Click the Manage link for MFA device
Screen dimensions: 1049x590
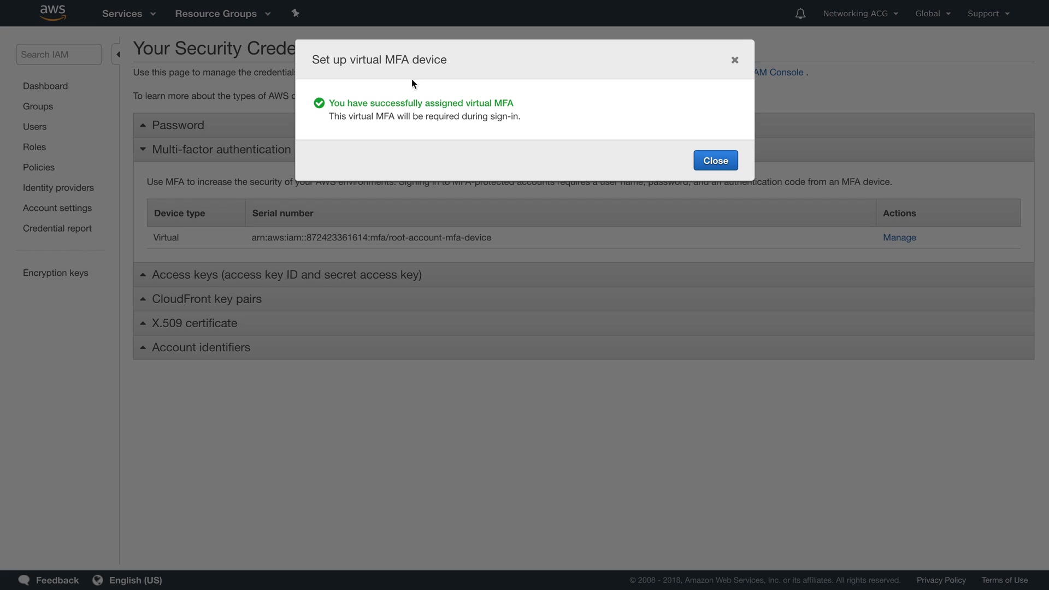point(899,238)
